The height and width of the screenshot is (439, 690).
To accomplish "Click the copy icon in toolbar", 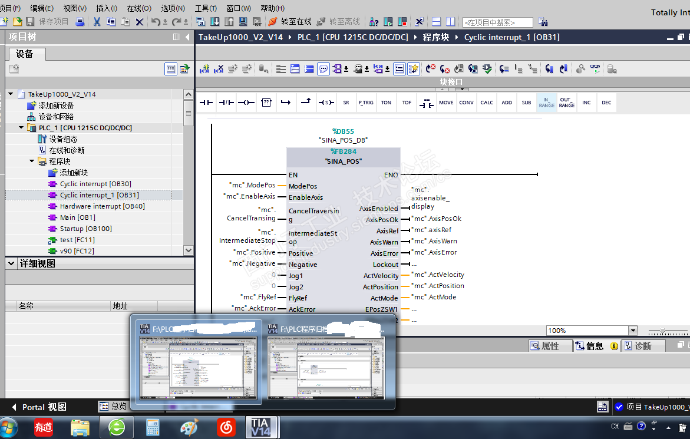I will [x=111, y=22].
